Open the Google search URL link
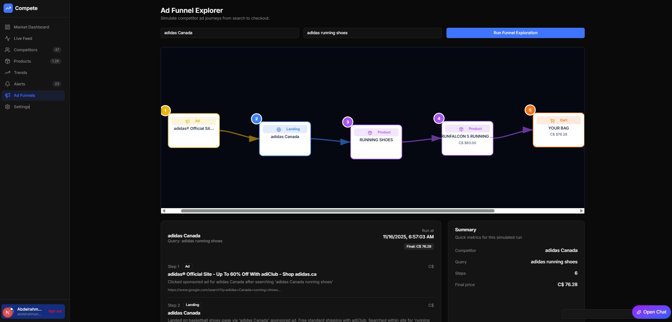Image resolution: width=672 pixels, height=322 pixels. click(224, 290)
